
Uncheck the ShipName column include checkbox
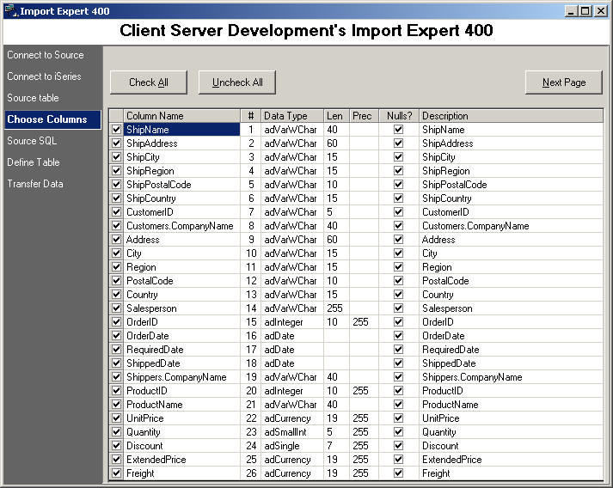tap(117, 130)
